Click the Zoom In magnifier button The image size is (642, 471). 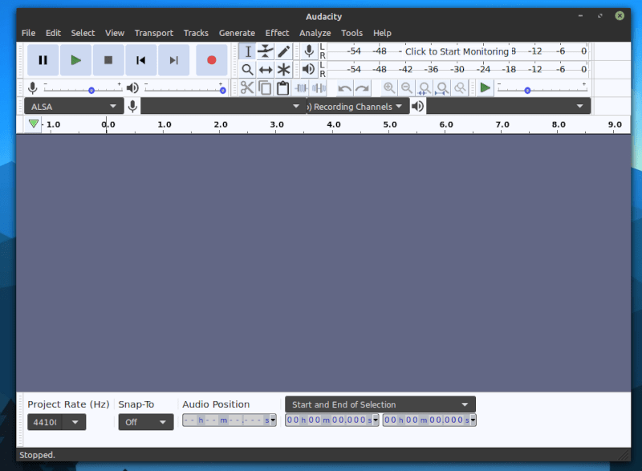coord(389,88)
